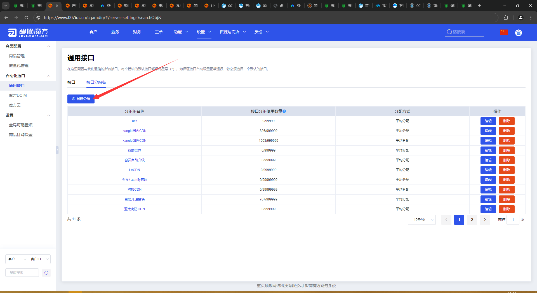Open the 客户 search type dropdown

17,259
